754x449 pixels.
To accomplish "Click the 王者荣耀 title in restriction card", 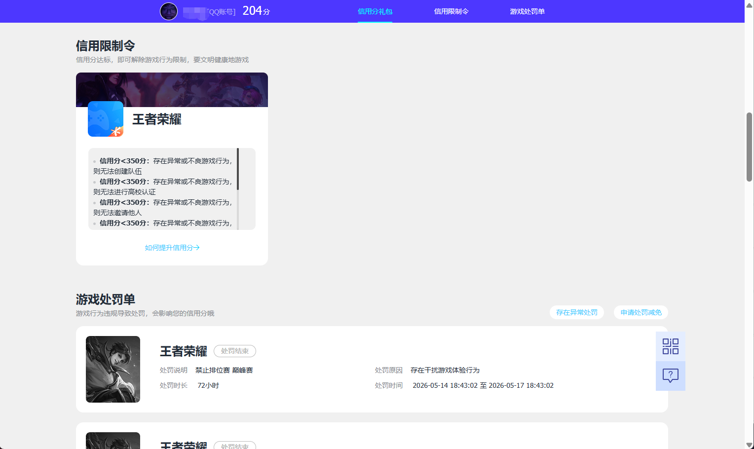I will [157, 119].
